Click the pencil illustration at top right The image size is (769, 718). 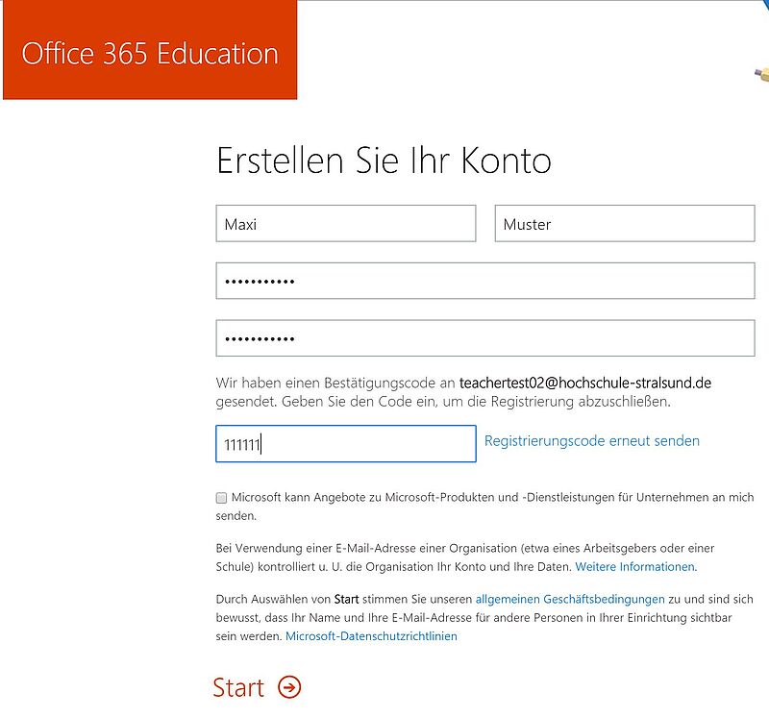761,72
